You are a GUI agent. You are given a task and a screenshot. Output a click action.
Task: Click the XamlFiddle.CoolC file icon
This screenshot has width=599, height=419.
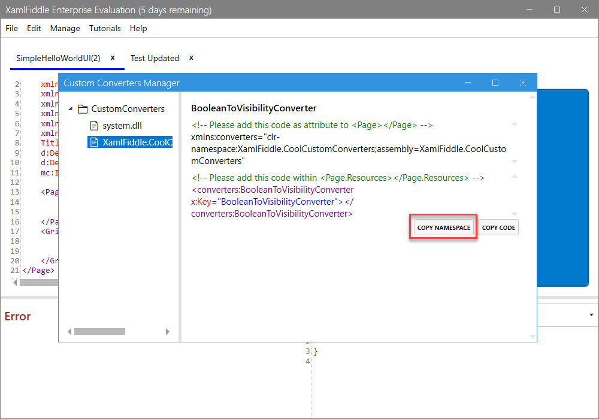pos(93,142)
